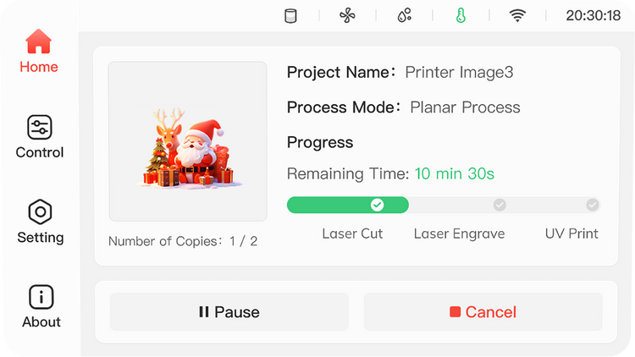Open the Control sliders icon
635x357 pixels.
(x=40, y=127)
